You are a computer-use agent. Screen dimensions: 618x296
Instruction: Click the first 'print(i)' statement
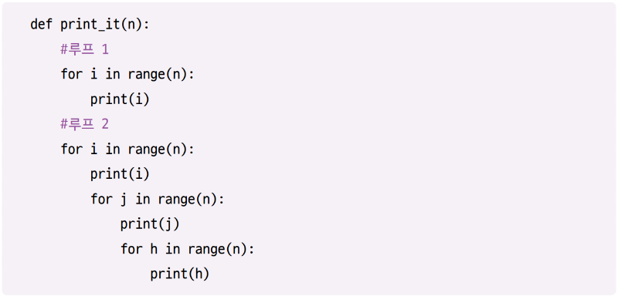(x=120, y=99)
